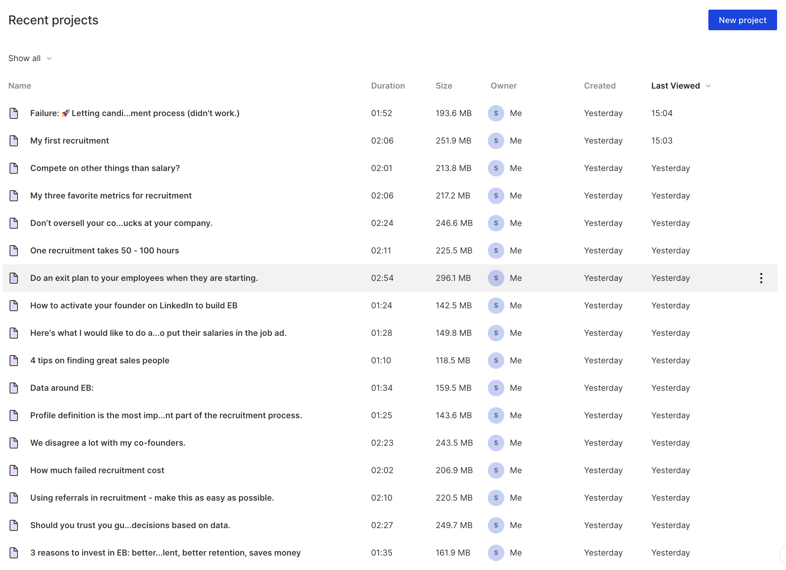Click owner avatar in 'My first recruitment' row

click(496, 141)
